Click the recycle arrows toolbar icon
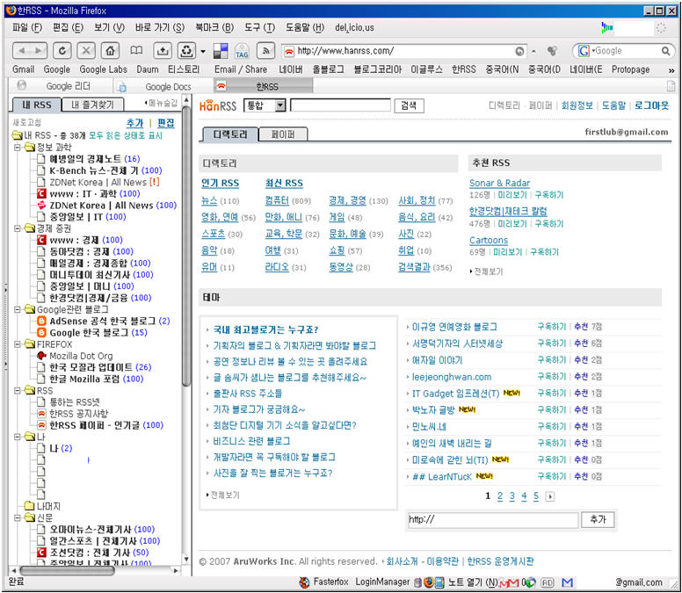 186,51
